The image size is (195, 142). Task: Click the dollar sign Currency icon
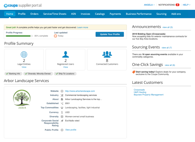[62, 112]
